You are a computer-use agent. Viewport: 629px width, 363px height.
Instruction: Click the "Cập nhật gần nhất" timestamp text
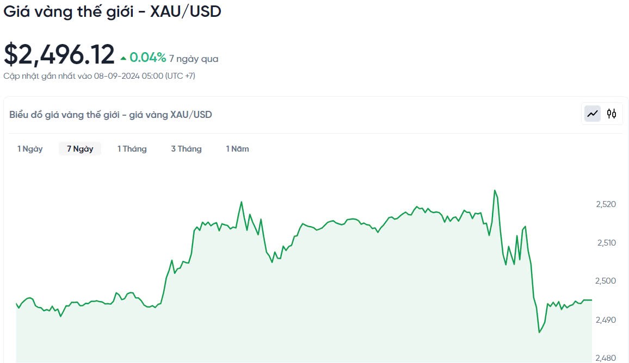pyautogui.click(x=99, y=76)
